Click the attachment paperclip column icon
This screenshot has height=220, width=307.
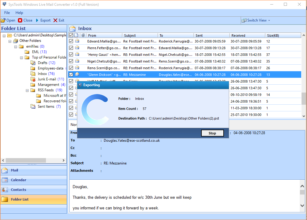point(83,35)
